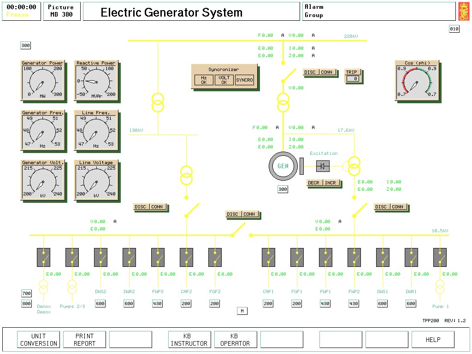Click the 00:00:00 Freeze time box
The image size is (472, 354).
(21, 12)
